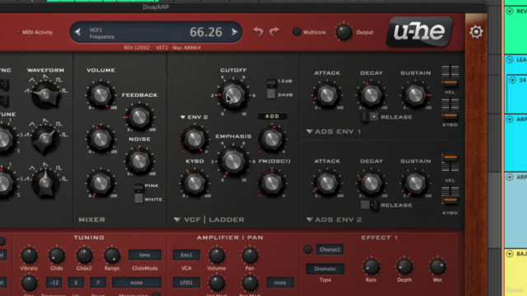Viewport: 527px width, 296px height.
Task: Click the ENV 1 Sustain knob
Action: 415,95
